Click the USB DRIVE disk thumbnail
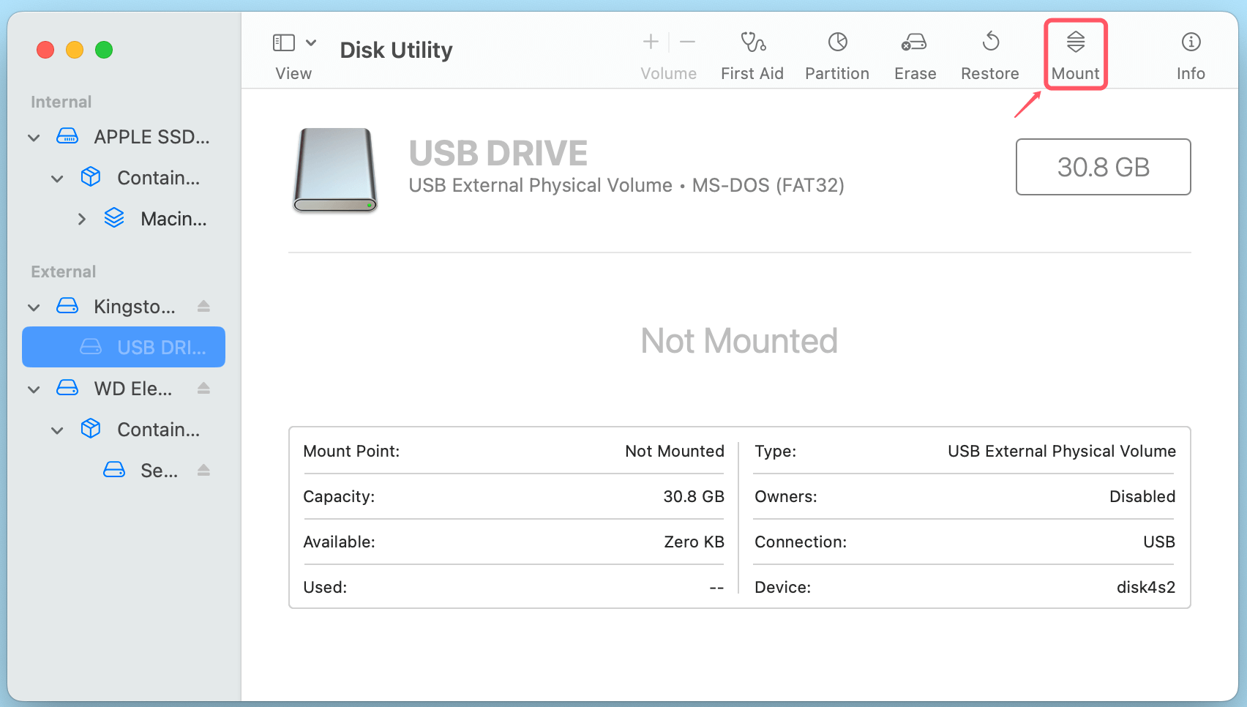Image resolution: width=1247 pixels, height=707 pixels. 334,170
